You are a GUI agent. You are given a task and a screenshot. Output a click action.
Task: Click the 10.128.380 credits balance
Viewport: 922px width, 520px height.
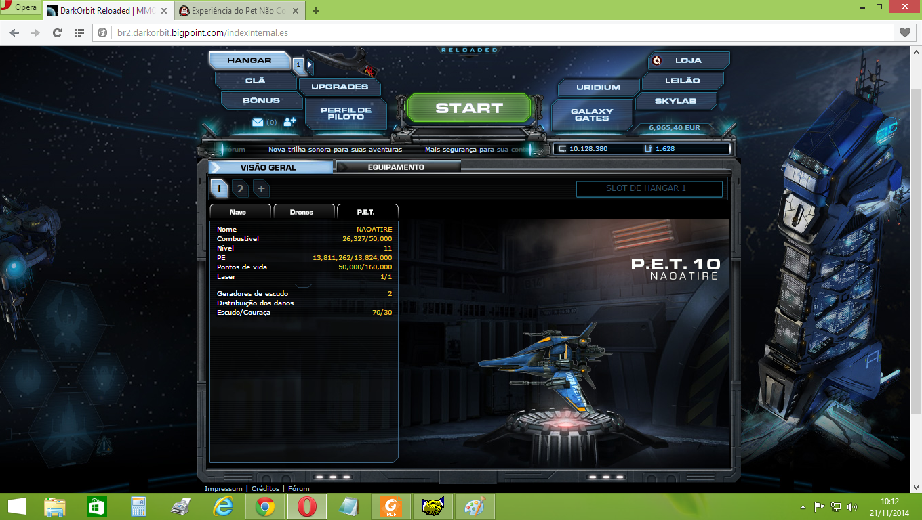pos(588,149)
